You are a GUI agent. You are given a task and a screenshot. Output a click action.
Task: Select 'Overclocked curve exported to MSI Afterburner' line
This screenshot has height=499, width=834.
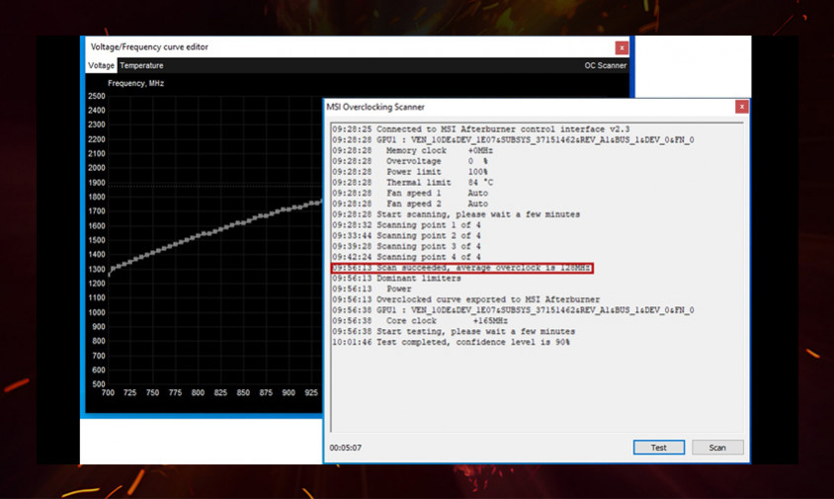coord(465,299)
